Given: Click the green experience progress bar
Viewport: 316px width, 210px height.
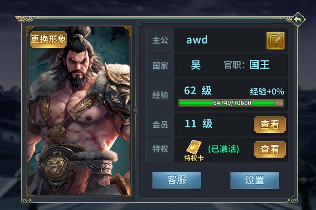Looking at the screenshot, I should [231, 103].
